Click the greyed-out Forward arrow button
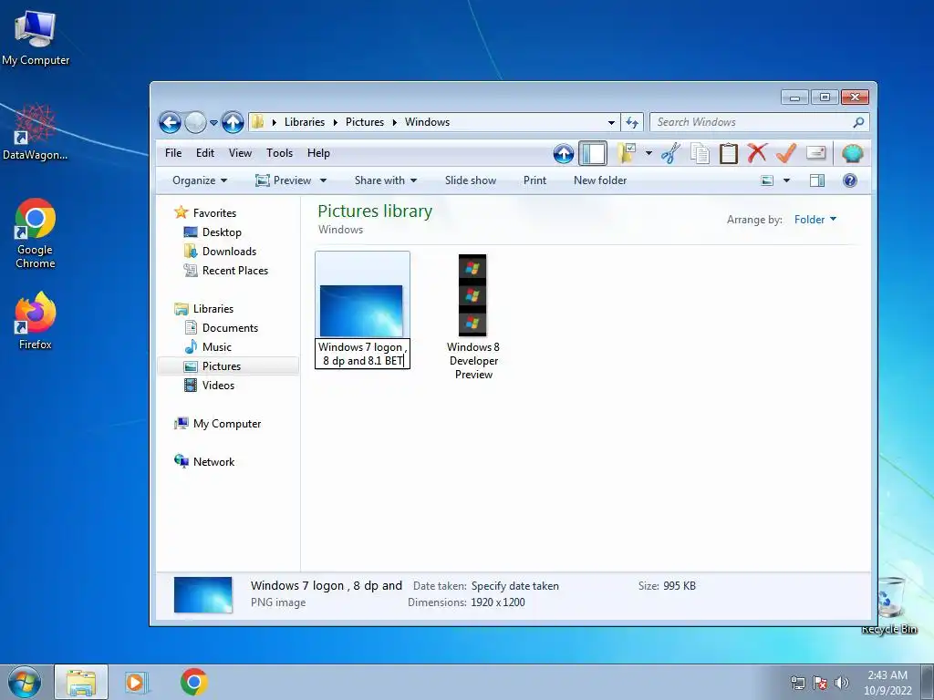This screenshot has width=934, height=700. tap(195, 123)
